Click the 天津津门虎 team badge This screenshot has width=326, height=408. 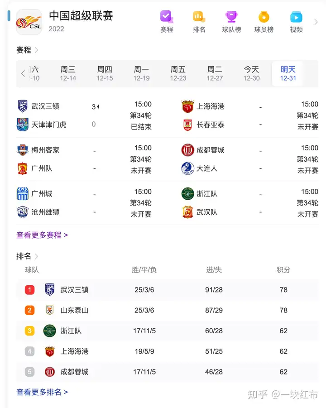click(x=23, y=125)
